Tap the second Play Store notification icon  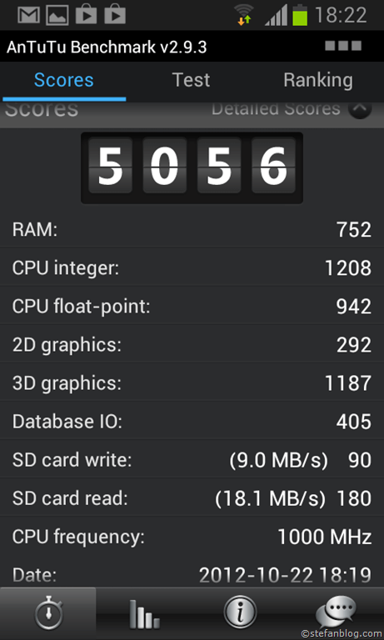pyautogui.click(x=115, y=14)
